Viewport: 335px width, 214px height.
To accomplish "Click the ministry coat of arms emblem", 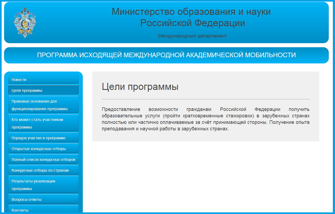I will point(25,22).
